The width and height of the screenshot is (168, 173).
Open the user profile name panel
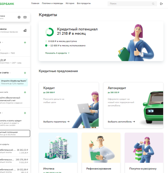15,17
